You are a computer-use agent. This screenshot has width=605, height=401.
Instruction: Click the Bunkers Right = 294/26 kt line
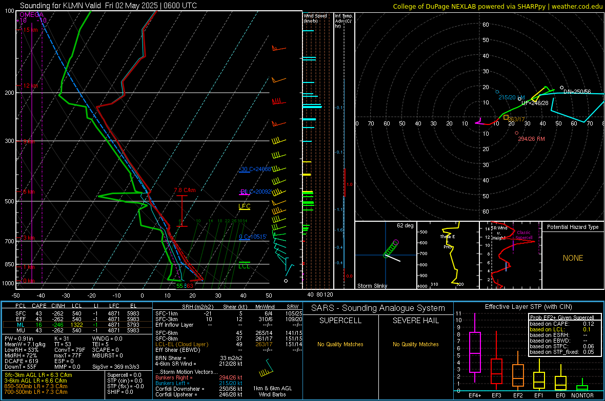point(199,377)
